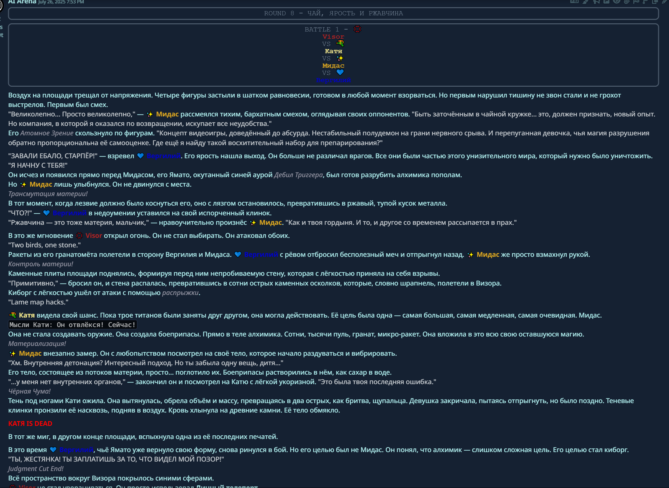This screenshot has width=669, height=488.
Task: Click the bookmark icon in message toolbar
Action: point(596,1)
